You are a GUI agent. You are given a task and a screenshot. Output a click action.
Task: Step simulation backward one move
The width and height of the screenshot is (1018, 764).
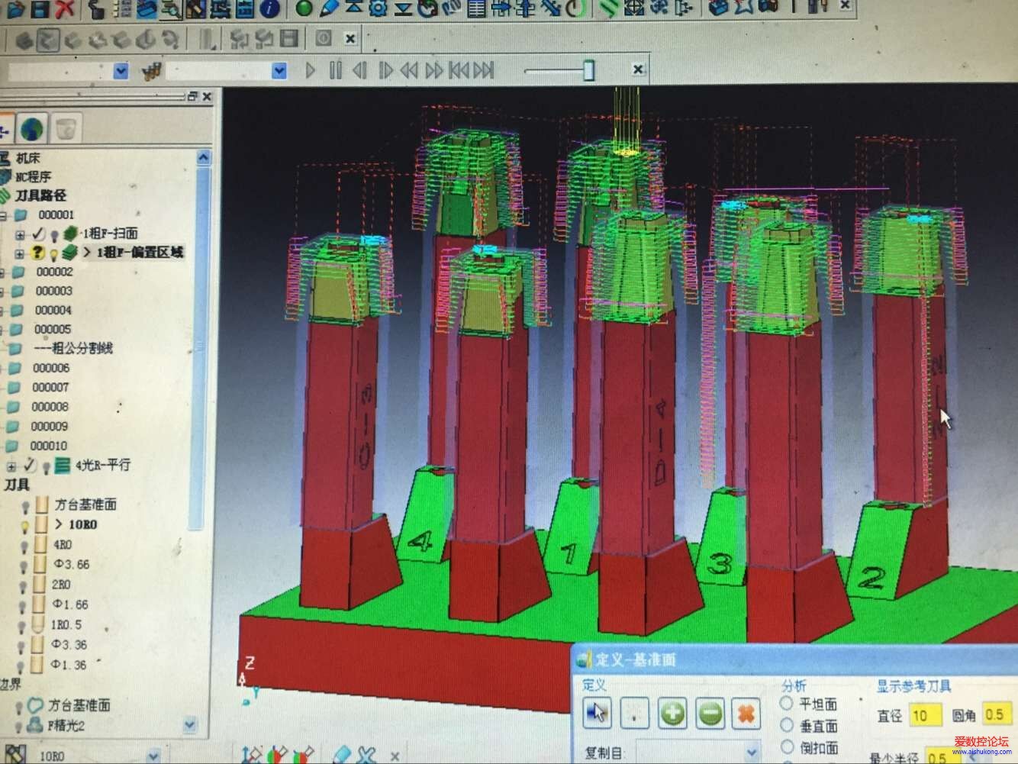click(x=359, y=70)
